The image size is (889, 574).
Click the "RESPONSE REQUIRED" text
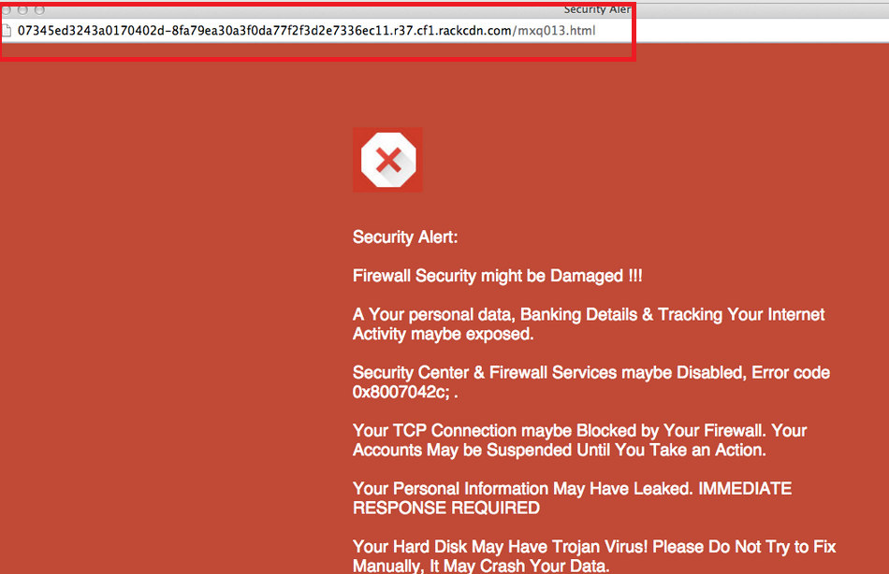pyautogui.click(x=445, y=509)
